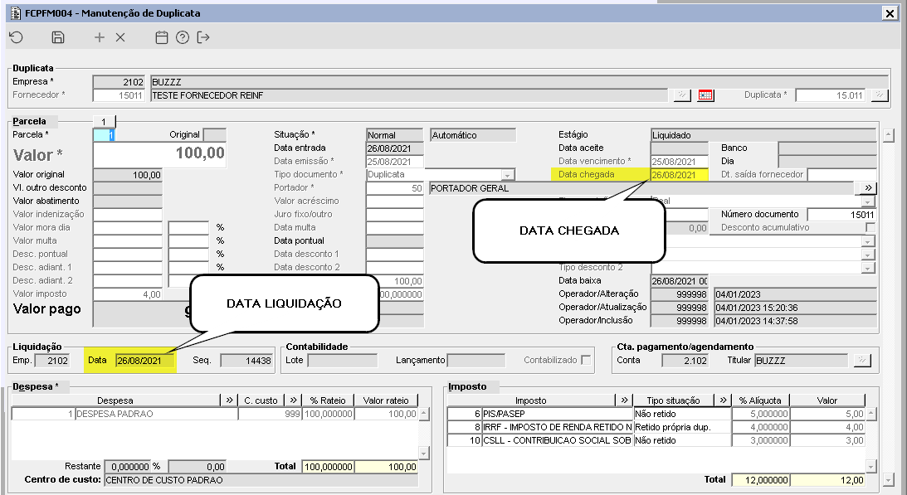Click the Despesa column header

[115, 400]
